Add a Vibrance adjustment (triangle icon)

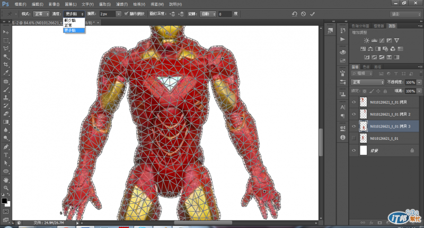(396, 41)
